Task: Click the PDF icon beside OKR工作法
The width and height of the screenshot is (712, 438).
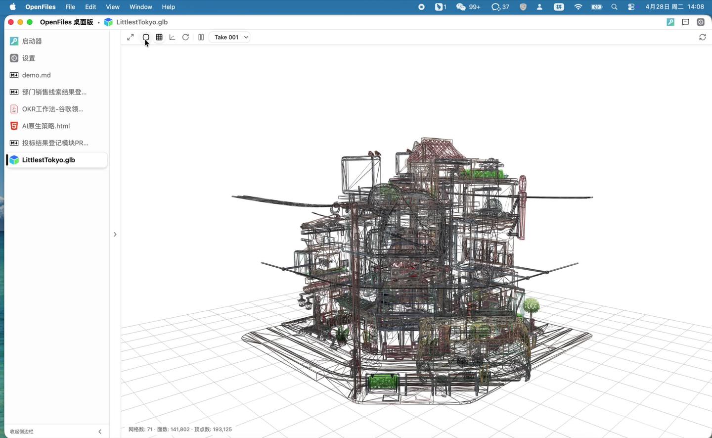Action: tap(14, 109)
